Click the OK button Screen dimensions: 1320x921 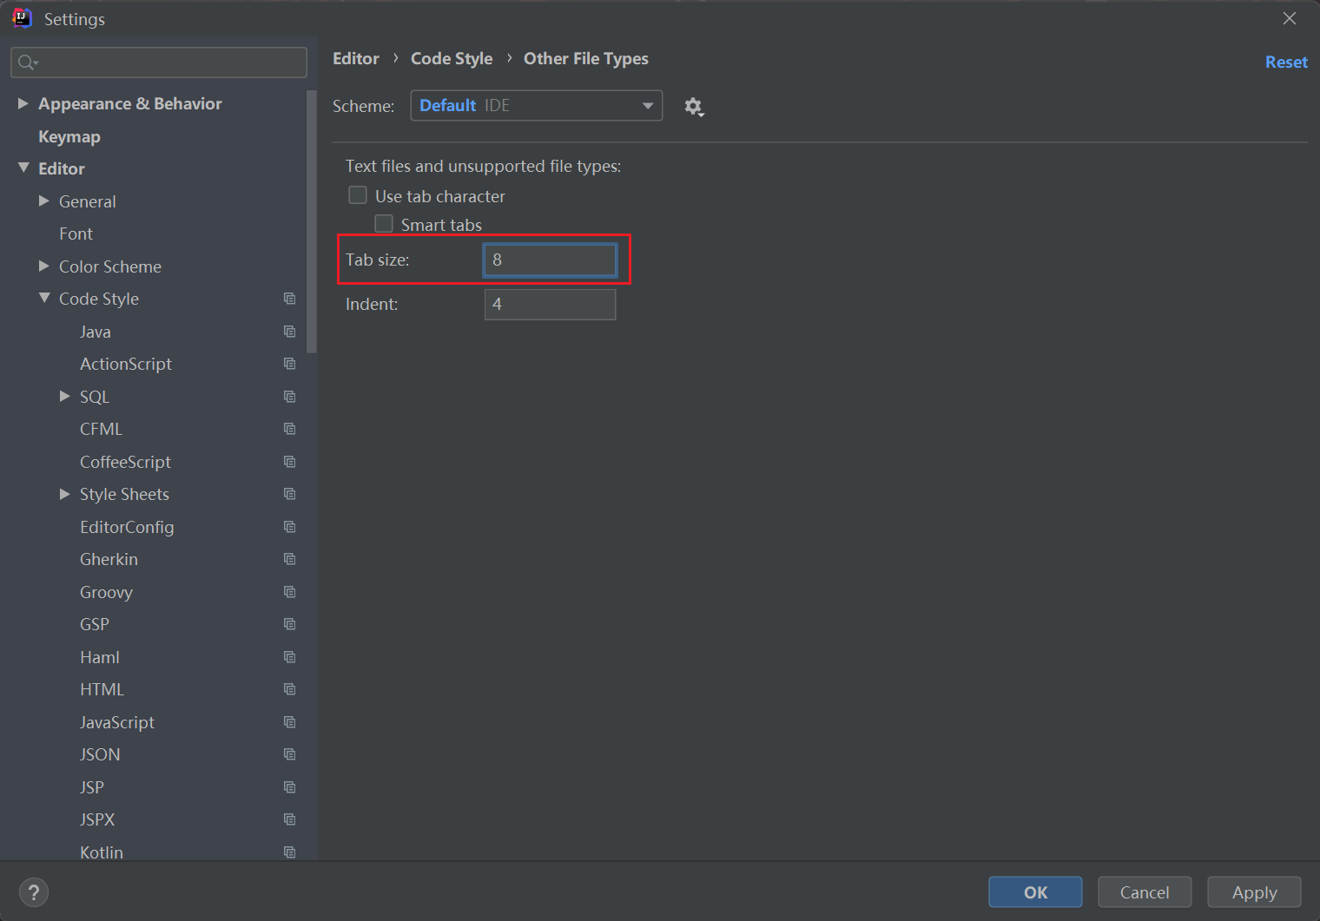pyautogui.click(x=1035, y=892)
